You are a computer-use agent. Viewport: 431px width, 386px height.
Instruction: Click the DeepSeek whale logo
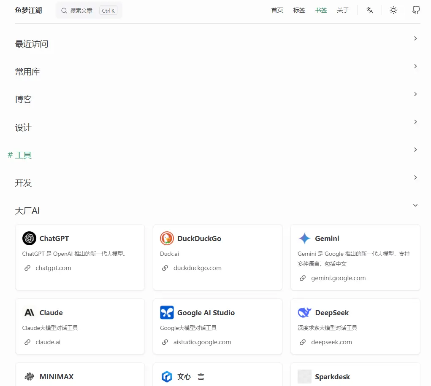[x=304, y=313]
